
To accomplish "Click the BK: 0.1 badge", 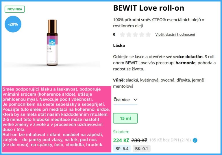I will click(x=141, y=149).
